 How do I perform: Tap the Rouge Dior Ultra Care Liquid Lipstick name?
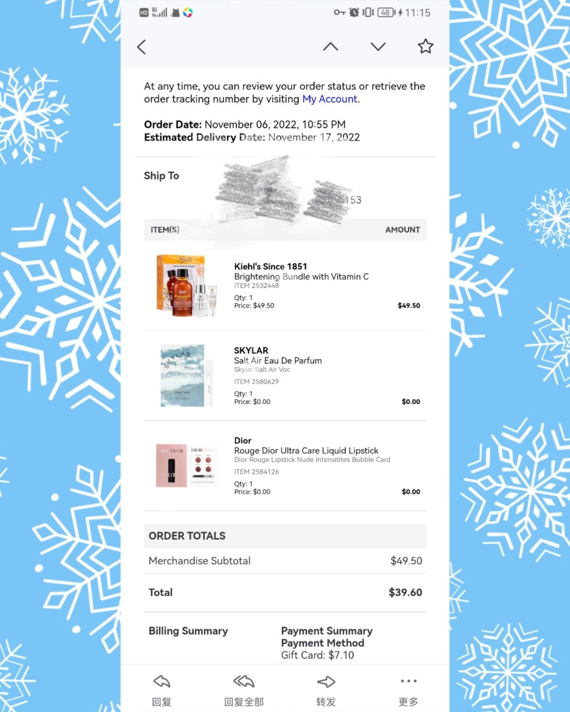[x=306, y=450]
